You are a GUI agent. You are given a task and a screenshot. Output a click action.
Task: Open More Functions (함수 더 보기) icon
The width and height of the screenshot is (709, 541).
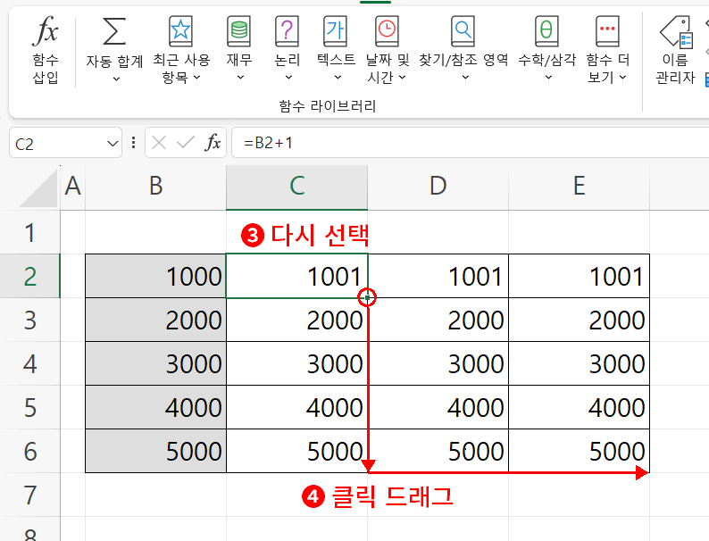(x=607, y=30)
